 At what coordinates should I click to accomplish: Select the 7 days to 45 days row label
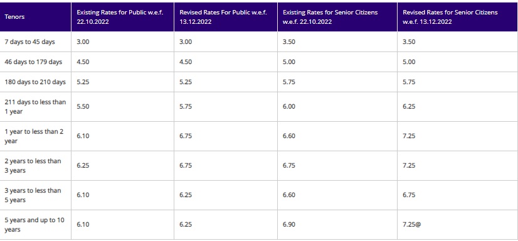click(x=29, y=42)
